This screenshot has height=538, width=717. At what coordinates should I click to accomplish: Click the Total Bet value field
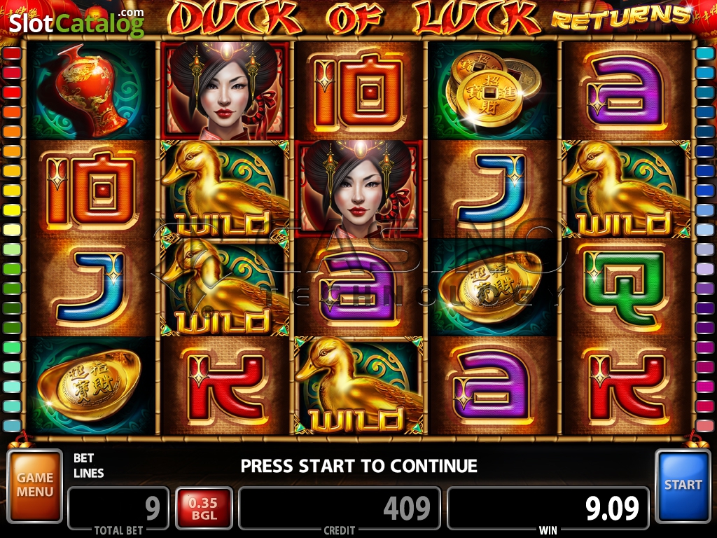[118, 509]
